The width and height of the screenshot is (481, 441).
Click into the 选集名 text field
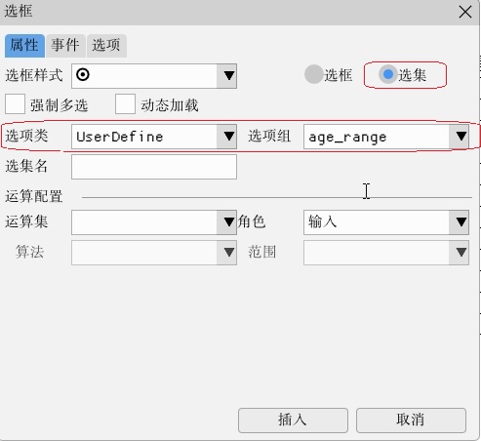tap(154, 167)
